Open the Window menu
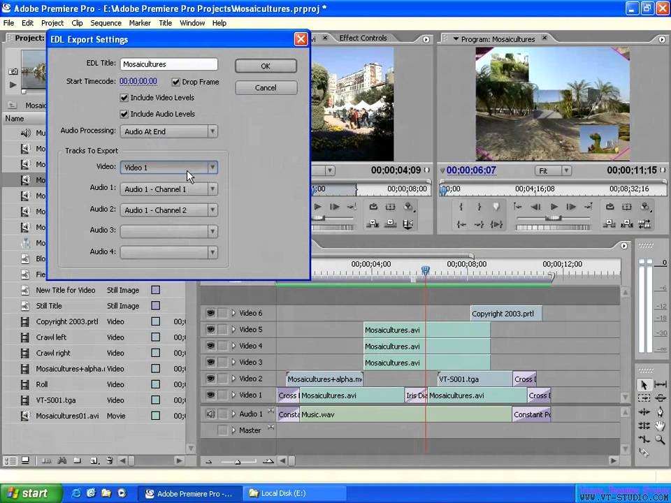This screenshot has width=671, height=503. (x=192, y=23)
